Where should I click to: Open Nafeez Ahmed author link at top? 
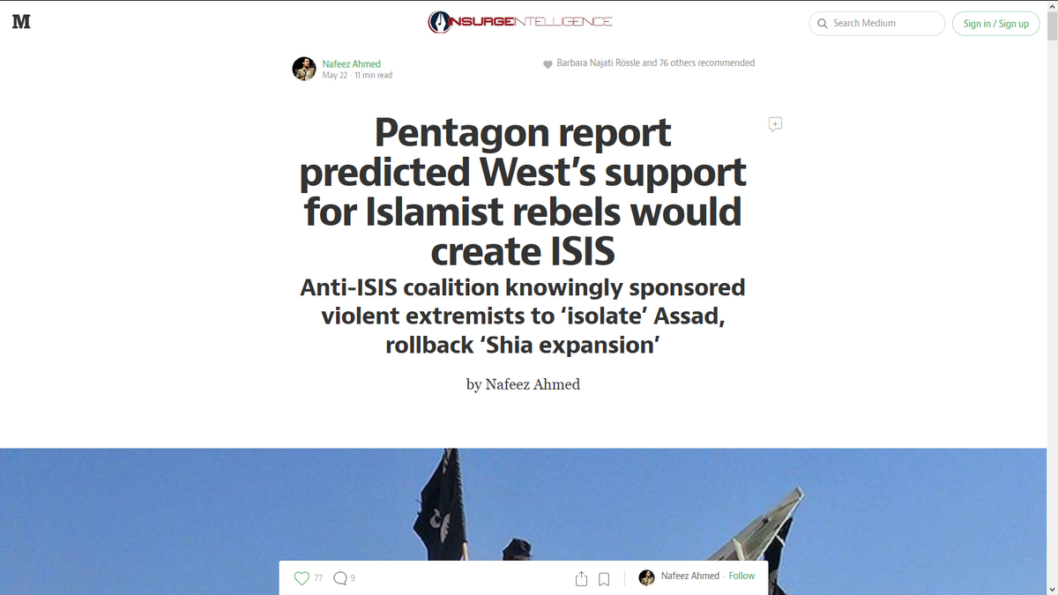tap(352, 64)
